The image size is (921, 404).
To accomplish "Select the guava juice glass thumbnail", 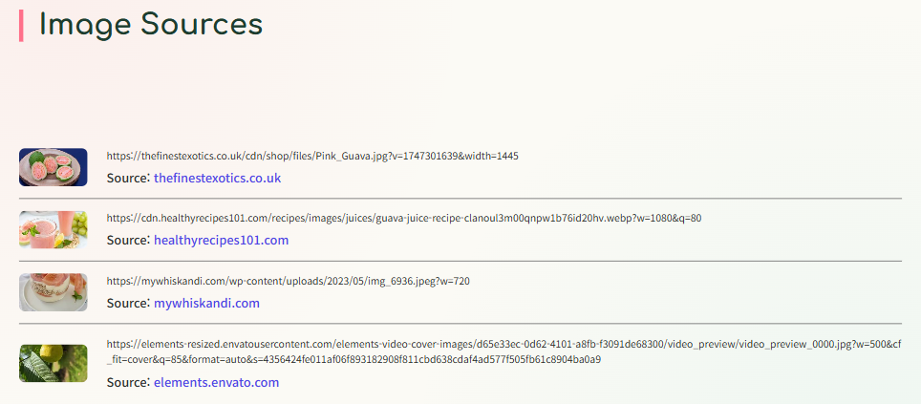I will point(53,229).
